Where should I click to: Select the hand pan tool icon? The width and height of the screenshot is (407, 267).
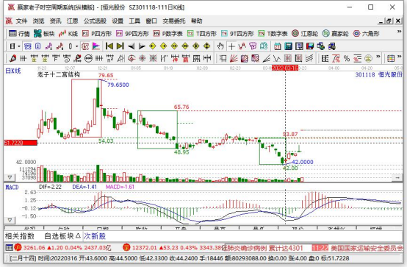coord(220,46)
